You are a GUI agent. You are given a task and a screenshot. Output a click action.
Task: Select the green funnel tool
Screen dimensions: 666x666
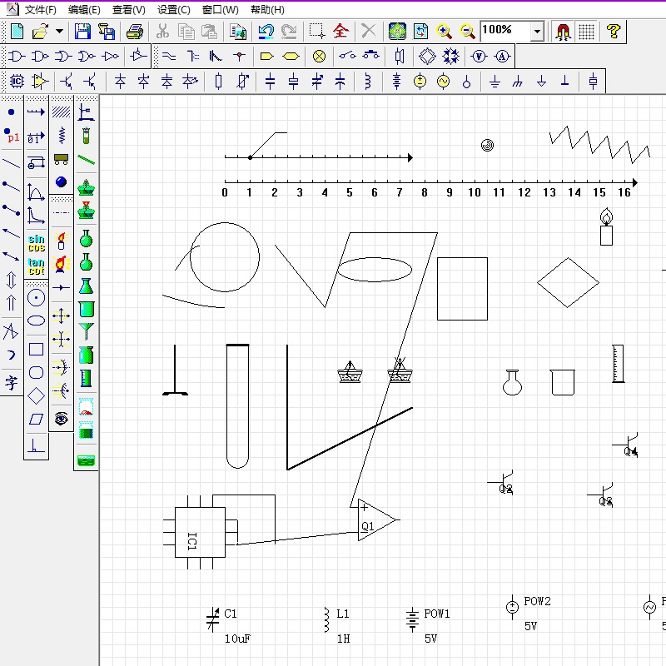87,331
